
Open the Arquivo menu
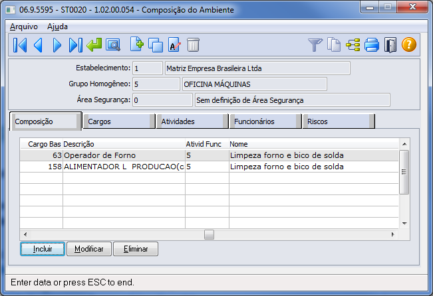click(x=24, y=27)
